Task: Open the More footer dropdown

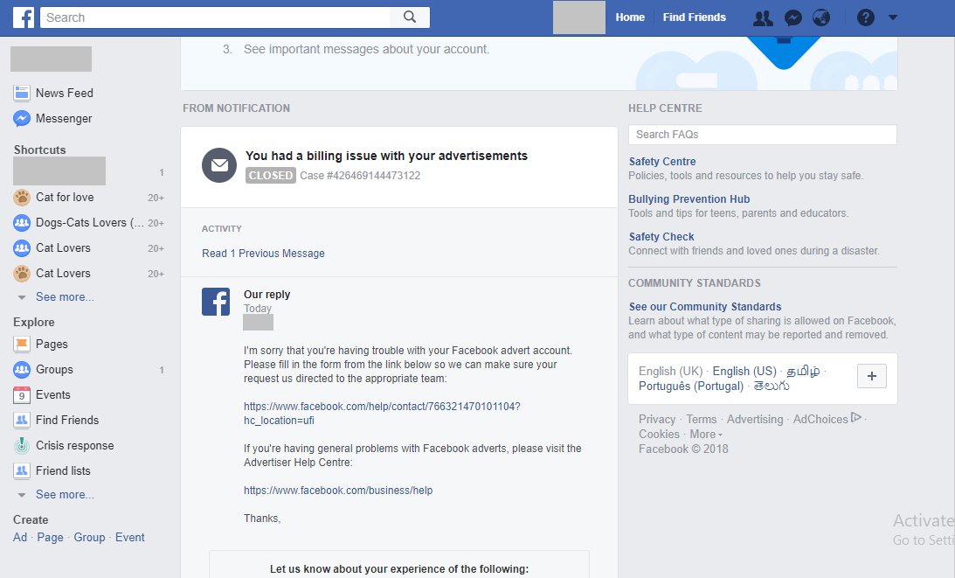Action: (706, 434)
